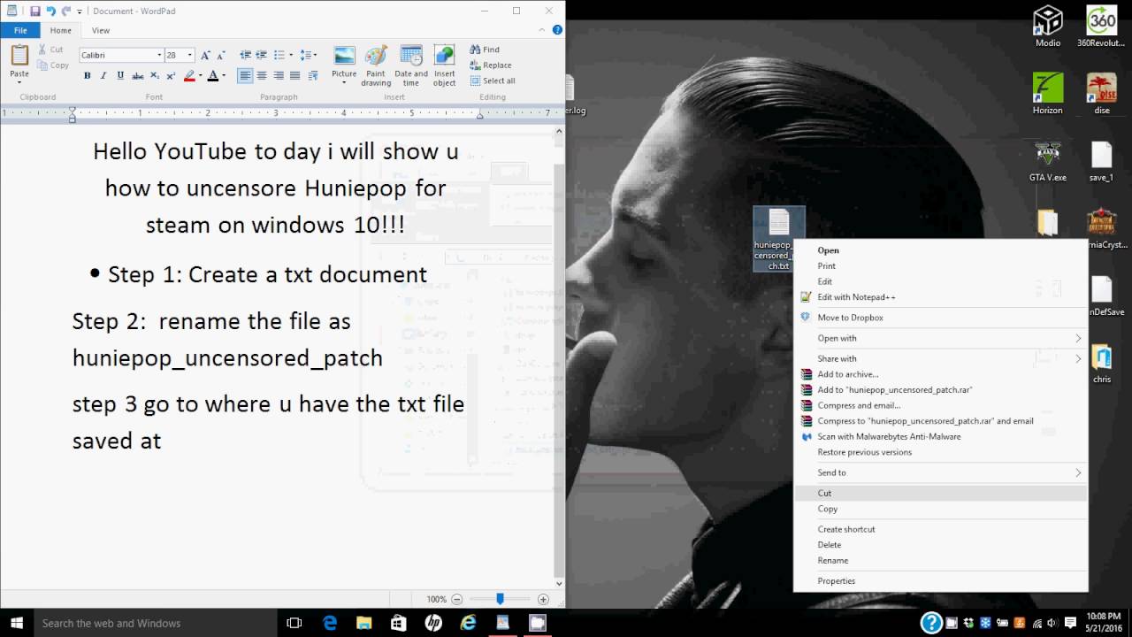
Task: Open File Explorer from the taskbar
Action: coord(364,623)
